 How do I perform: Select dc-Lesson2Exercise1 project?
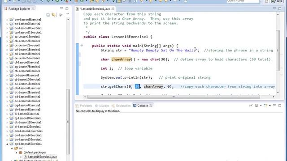click(x=27, y=93)
